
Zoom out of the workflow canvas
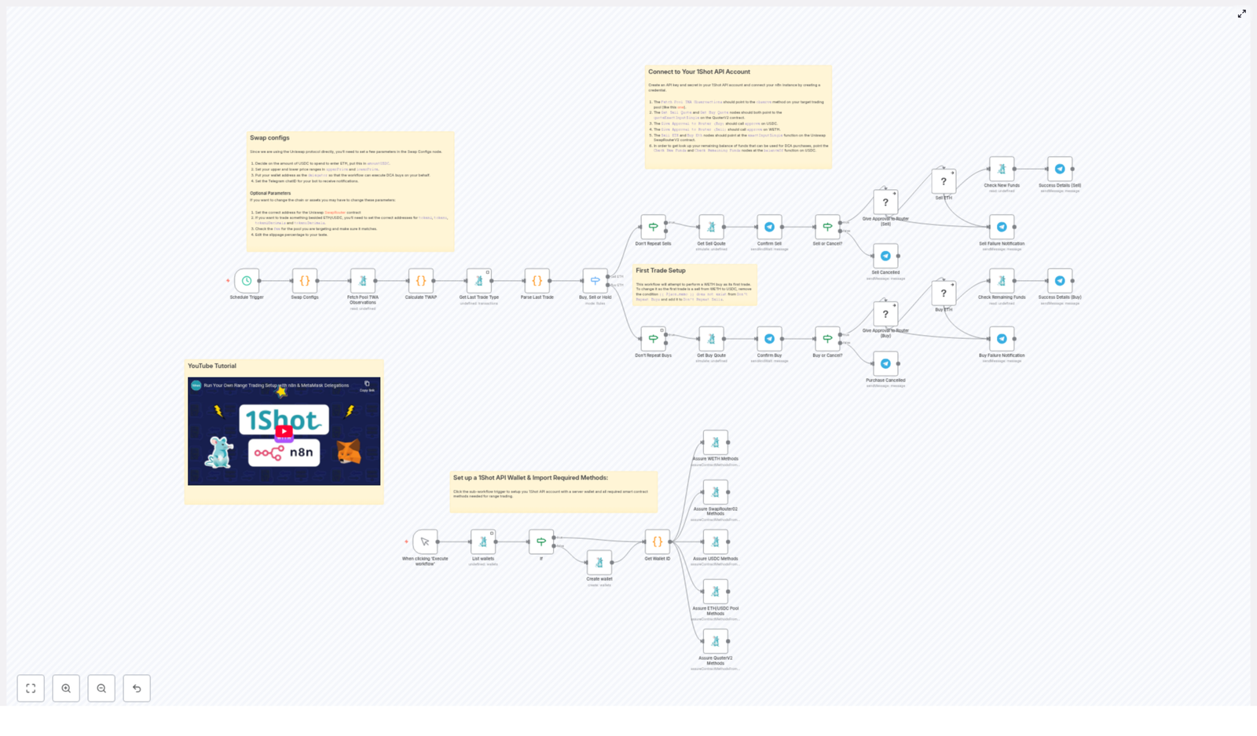pyautogui.click(x=101, y=688)
